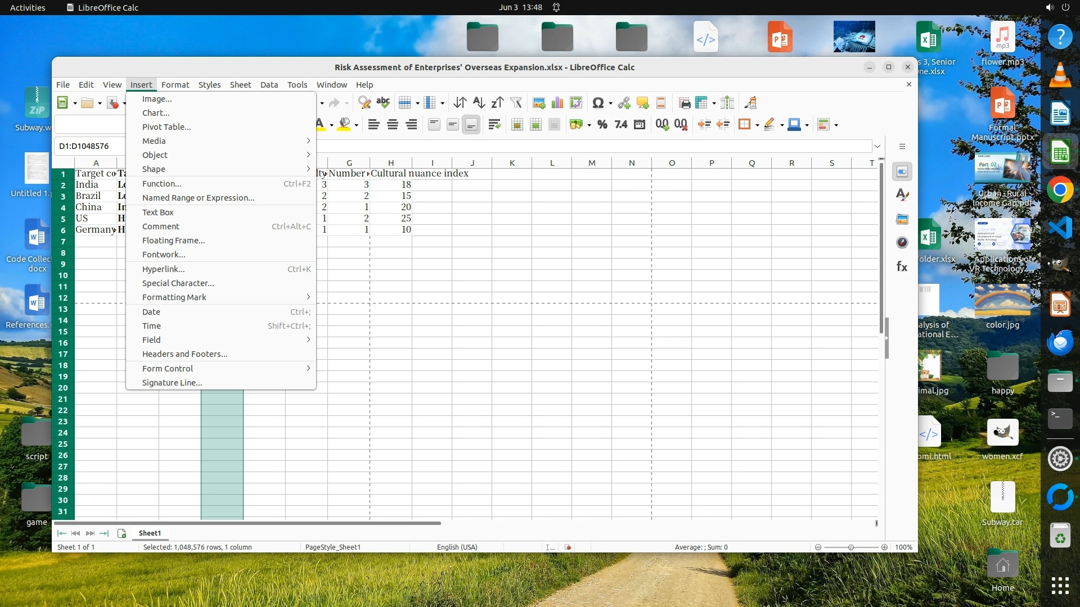Click the Add Decimal Place icon
1080x607 pixels.
(662, 125)
